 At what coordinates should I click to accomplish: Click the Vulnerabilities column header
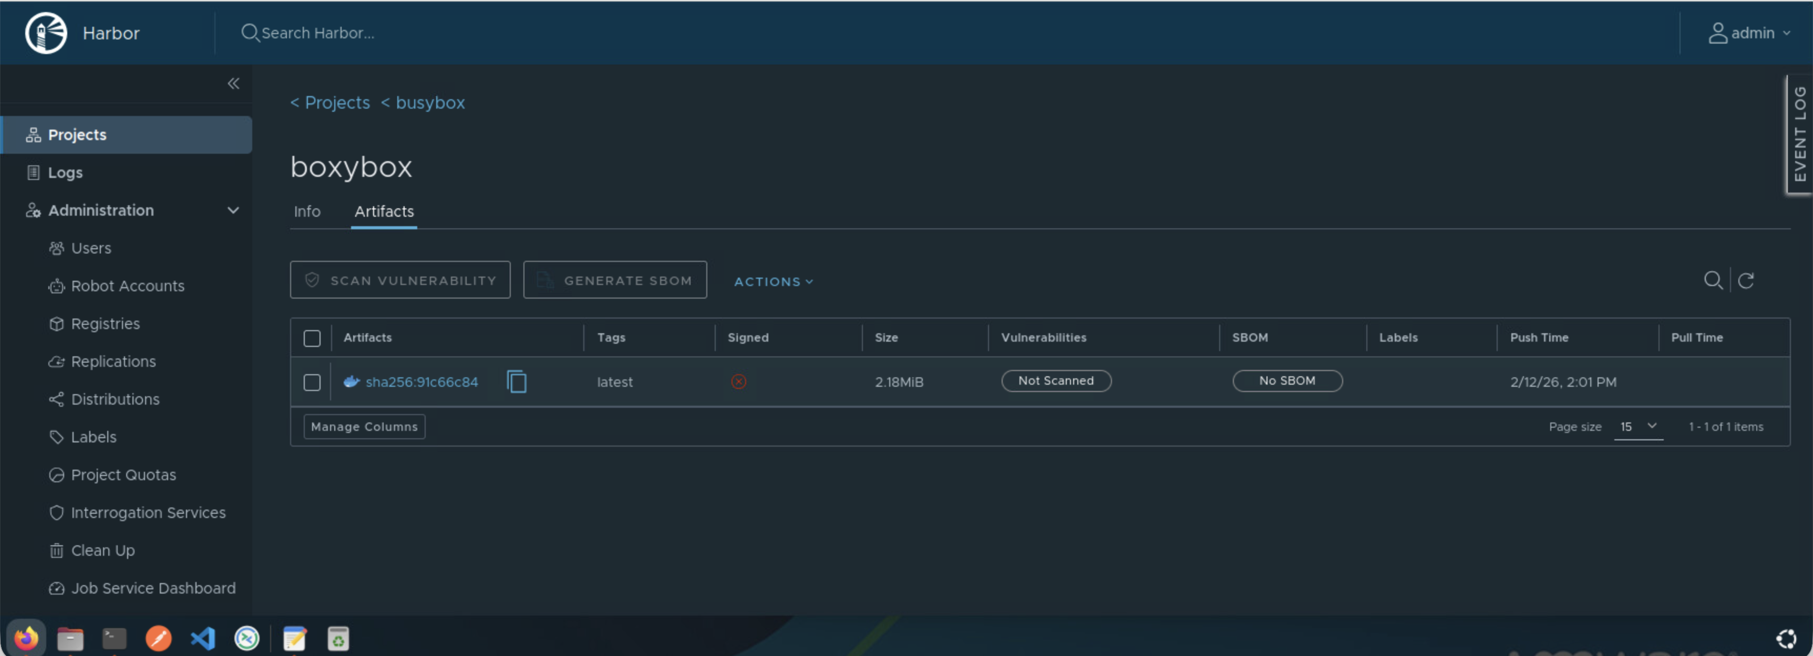tap(1044, 337)
